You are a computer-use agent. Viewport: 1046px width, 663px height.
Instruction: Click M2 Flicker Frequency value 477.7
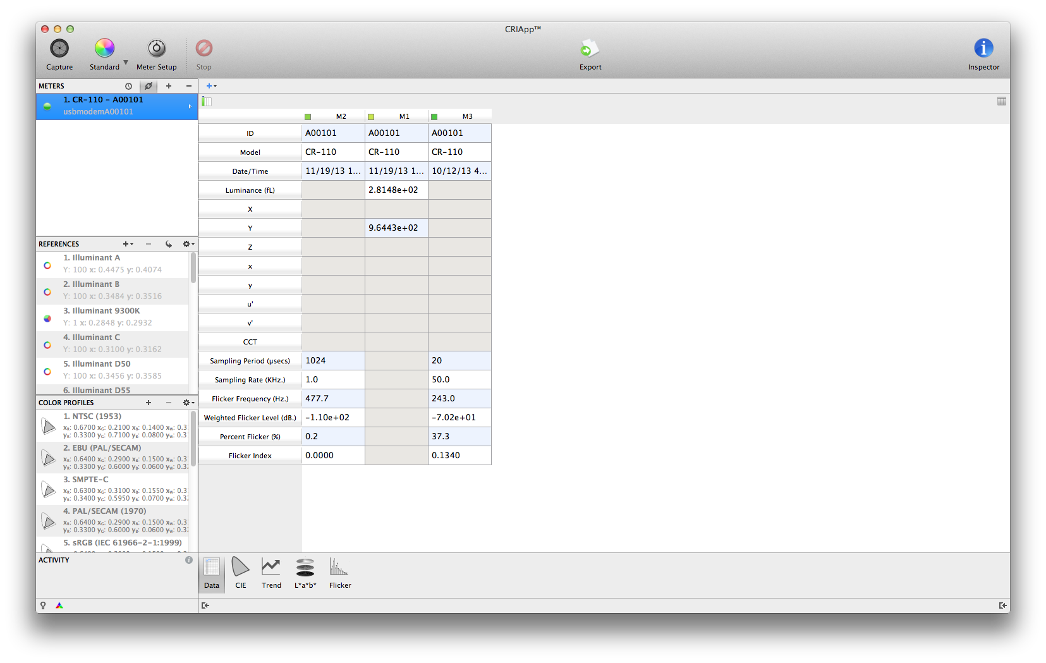tap(334, 399)
